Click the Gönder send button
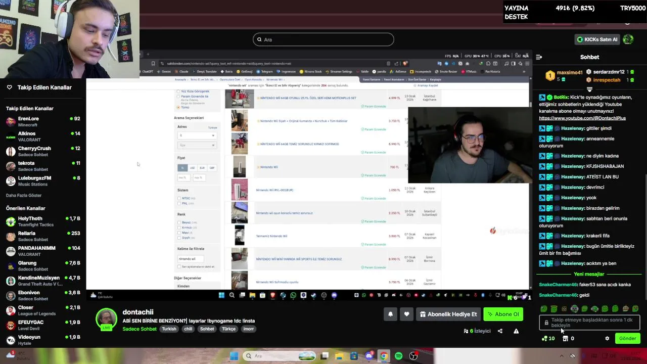647x364 pixels. (x=627, y=339)
